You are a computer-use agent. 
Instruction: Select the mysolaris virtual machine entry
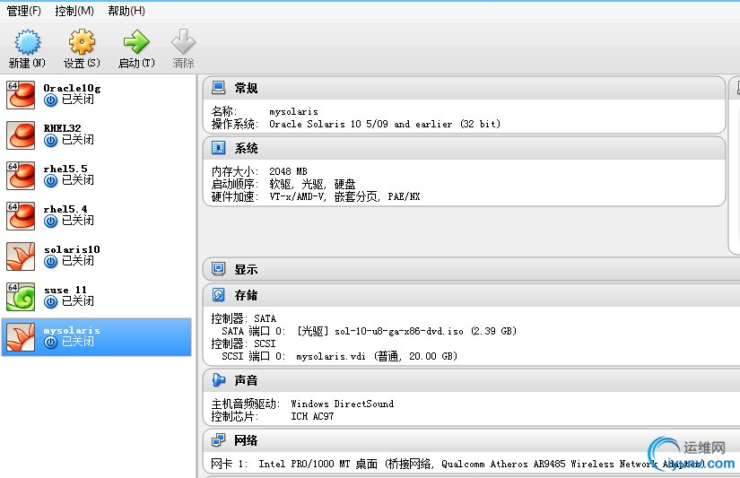pyautogui.click(x=96, y=337)
